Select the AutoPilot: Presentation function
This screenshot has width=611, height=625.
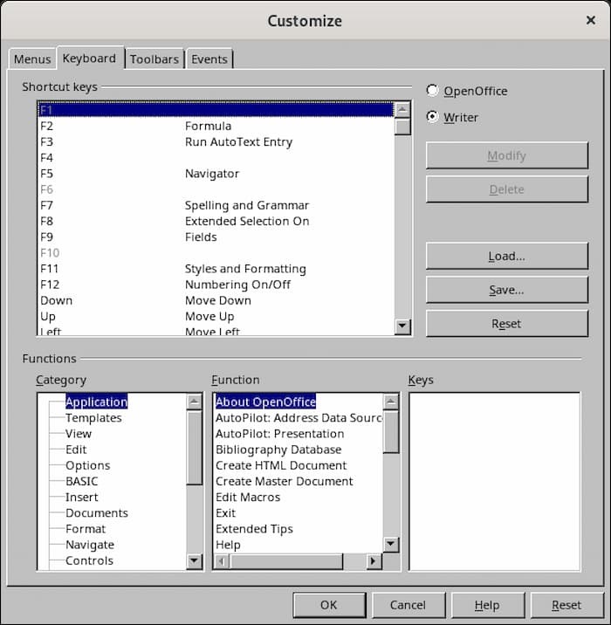[x=280, y=434]
